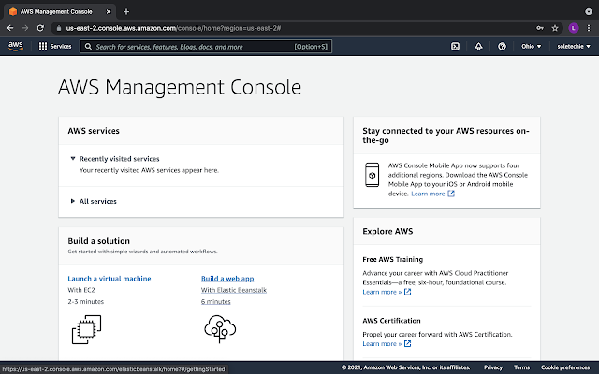Click the 2-3 minutes text
599x374 pixels.
(x=85, y=301)
